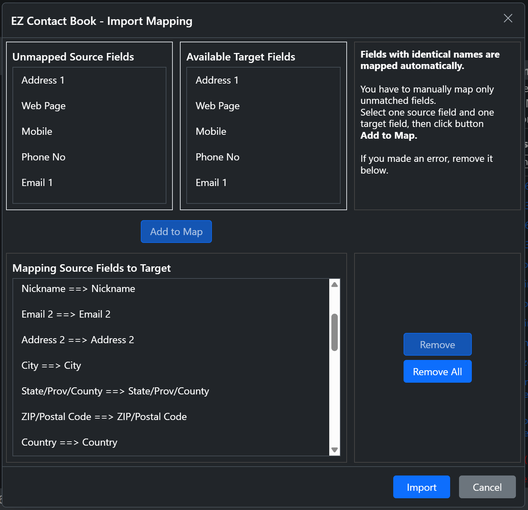
Task: Pick Phone No in Available Target Fields
Action: coord(218,157)
